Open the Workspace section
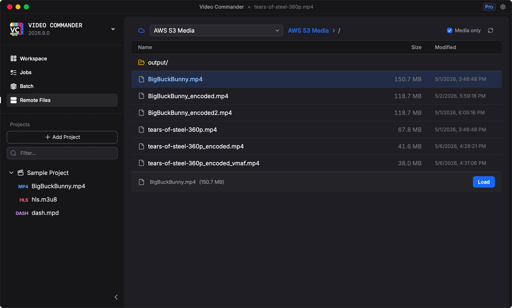The image size is (512, 308). click(x=62, y=59)
